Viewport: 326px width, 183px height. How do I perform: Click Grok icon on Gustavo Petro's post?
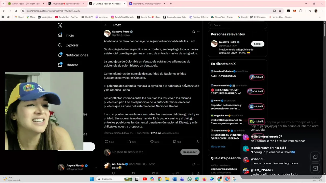pos(194,32)
